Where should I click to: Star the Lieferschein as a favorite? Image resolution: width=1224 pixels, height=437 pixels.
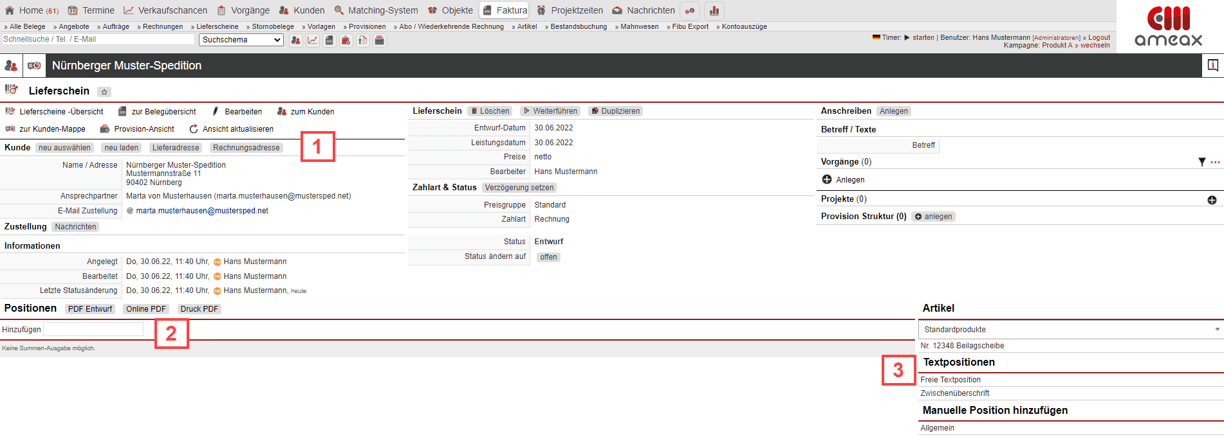(104, 92)
